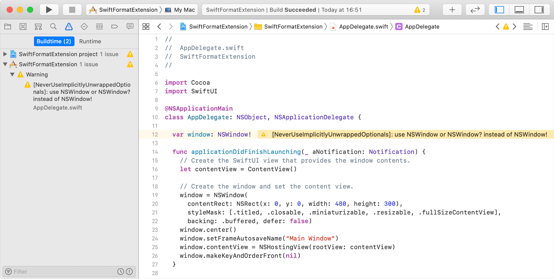
Task: Add a new editor split
Action: pyautogui.click(x=546, y=27)
